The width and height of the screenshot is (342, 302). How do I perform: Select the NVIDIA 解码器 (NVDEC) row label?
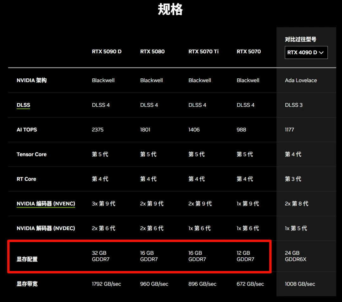[x=46, y=228]
